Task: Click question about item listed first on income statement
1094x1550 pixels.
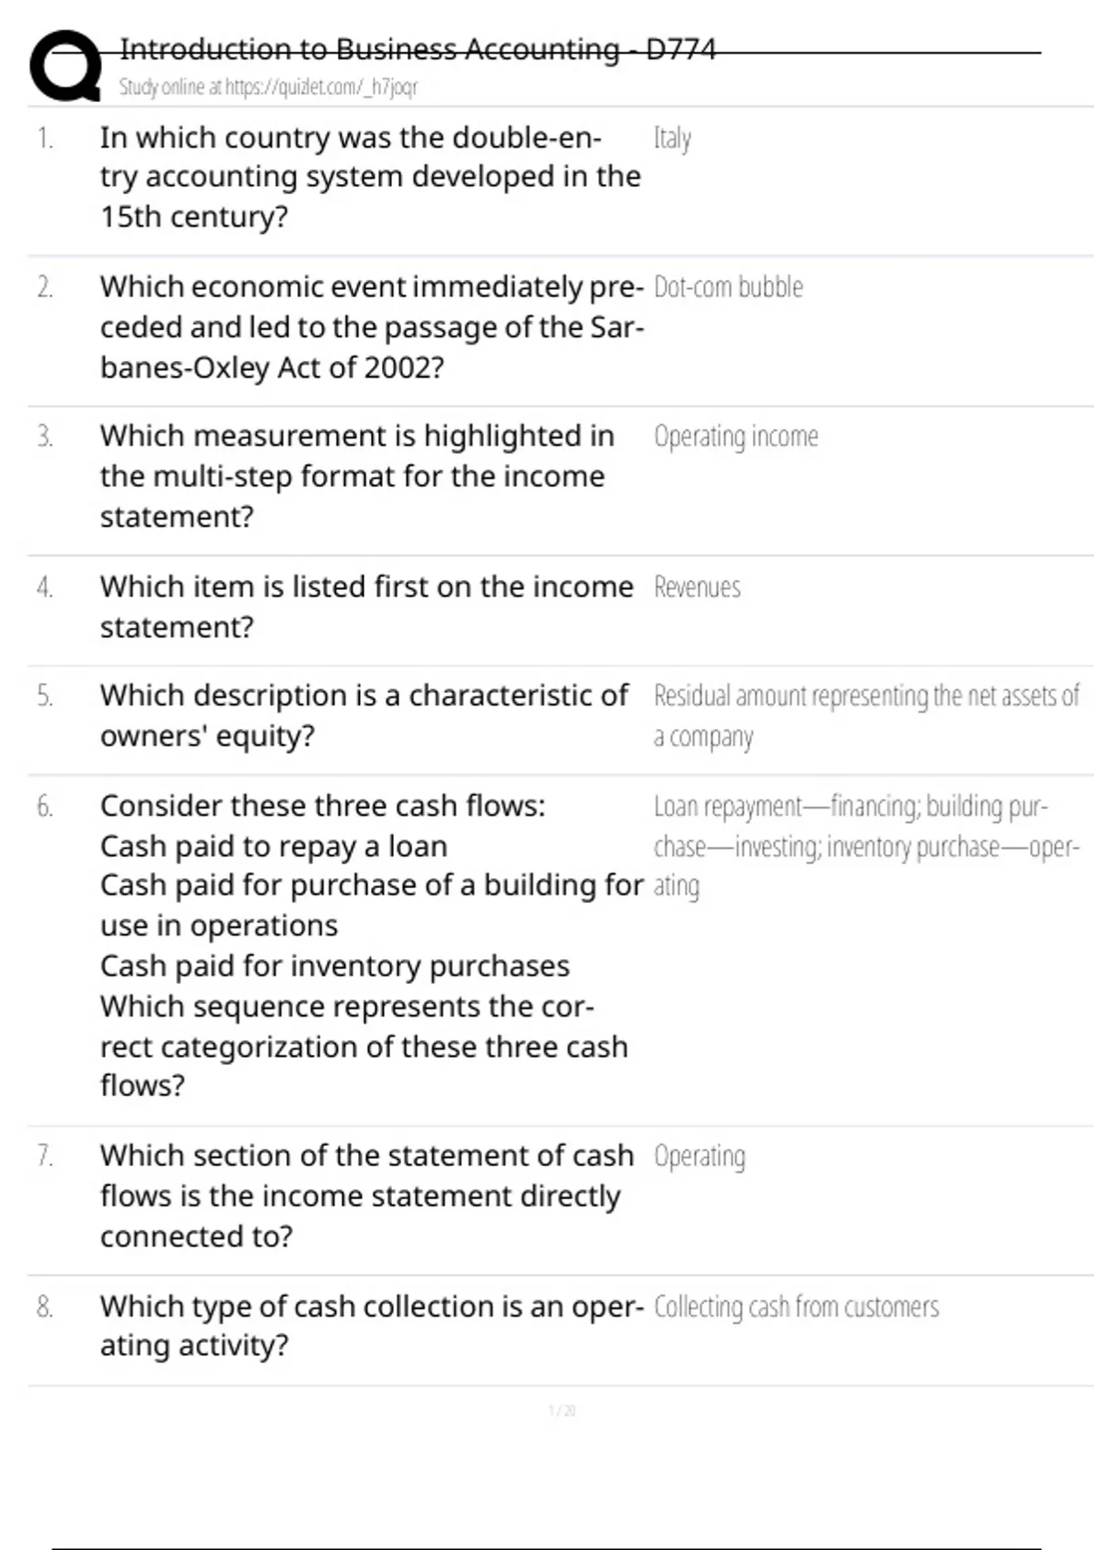Action: [x=366, y=606]
